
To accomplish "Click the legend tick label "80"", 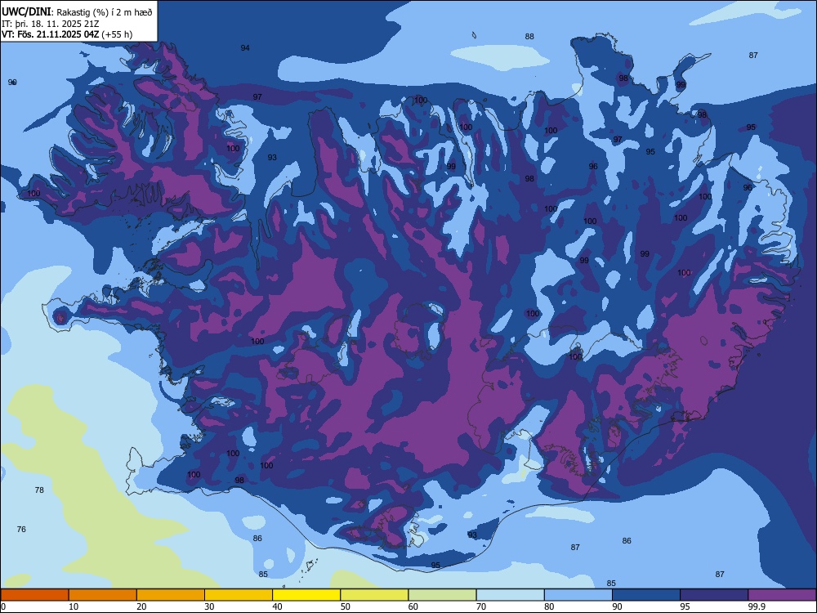I will [549, 606].
